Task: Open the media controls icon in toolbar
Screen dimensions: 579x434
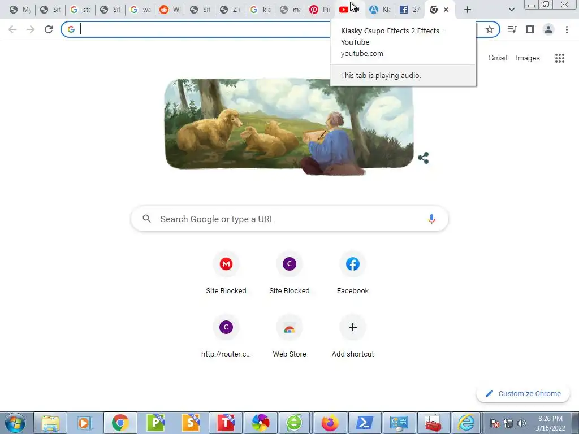Action: click(x=512, y=29)
